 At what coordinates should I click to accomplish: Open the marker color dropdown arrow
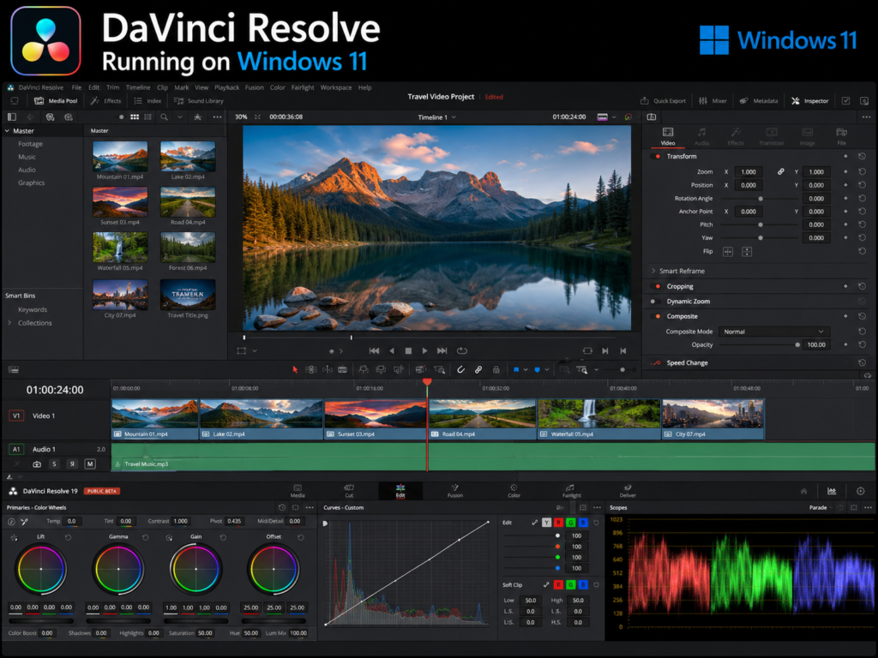[546, 370]
